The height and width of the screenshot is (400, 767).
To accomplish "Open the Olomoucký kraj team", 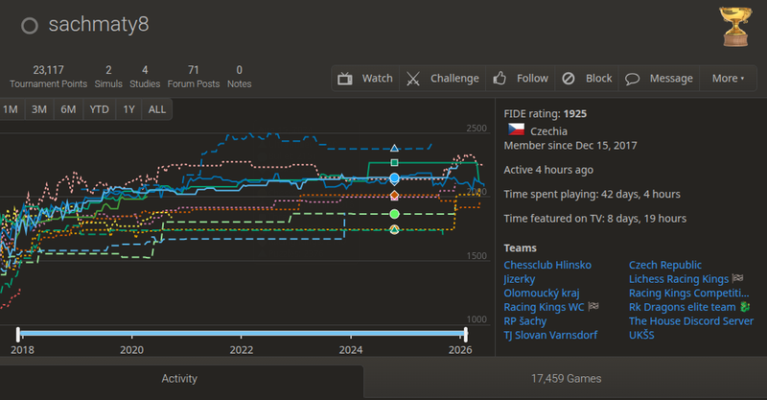I will click(x=542, y=293).
